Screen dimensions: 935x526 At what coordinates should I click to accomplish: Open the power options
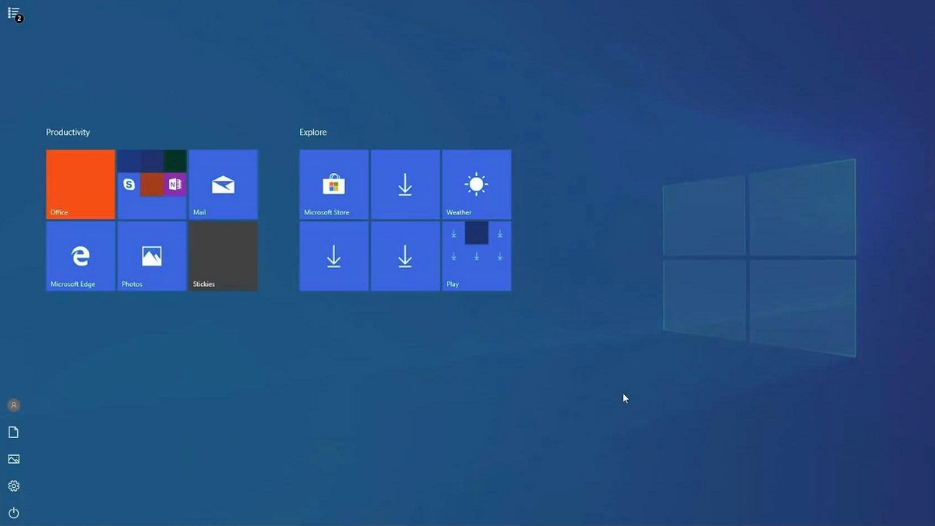tap(13, 513)
